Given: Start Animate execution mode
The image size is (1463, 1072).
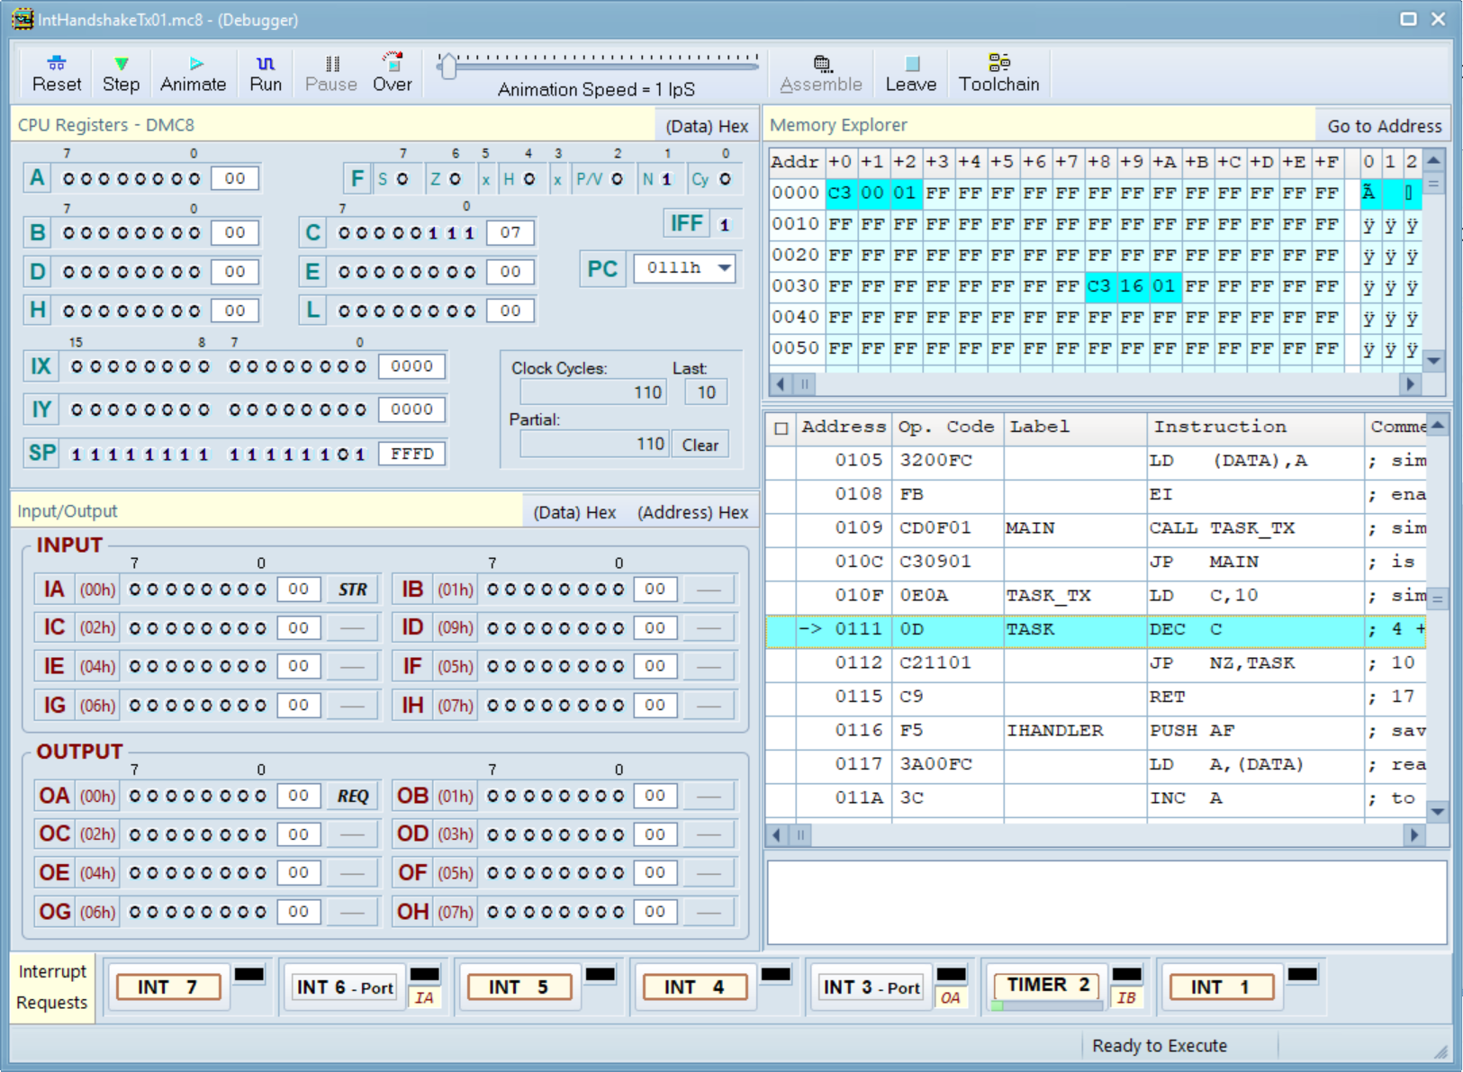Looking at the screenshot, I should pos(193,73).
